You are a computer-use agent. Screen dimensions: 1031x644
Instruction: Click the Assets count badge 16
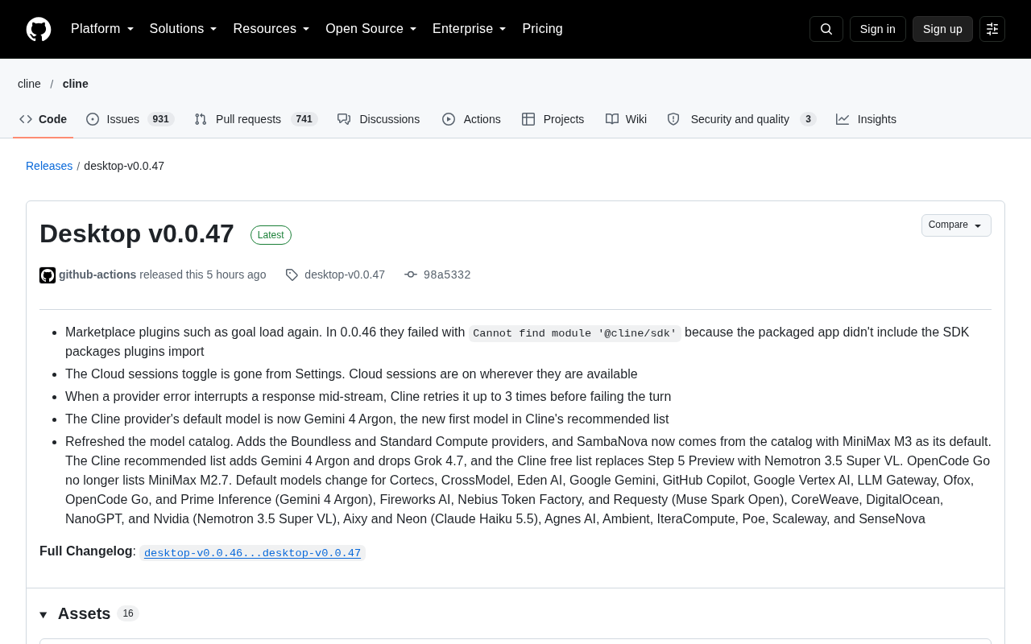[x=128, y=613]
